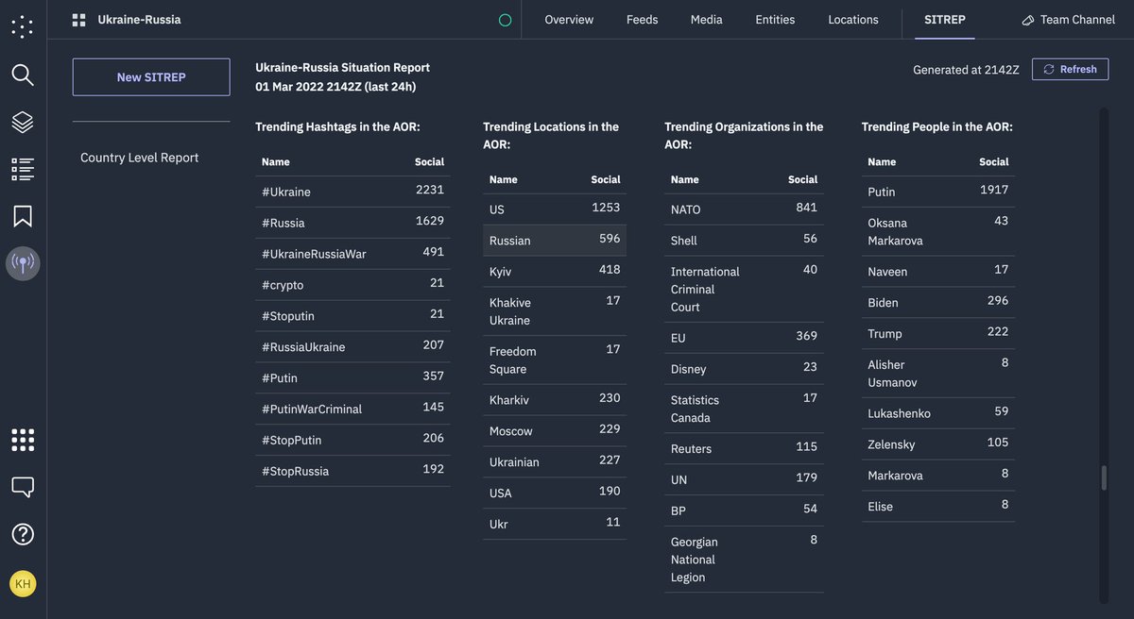
Task: Select the #StopRussia hashtag row
Action: [x=352, y=471]
